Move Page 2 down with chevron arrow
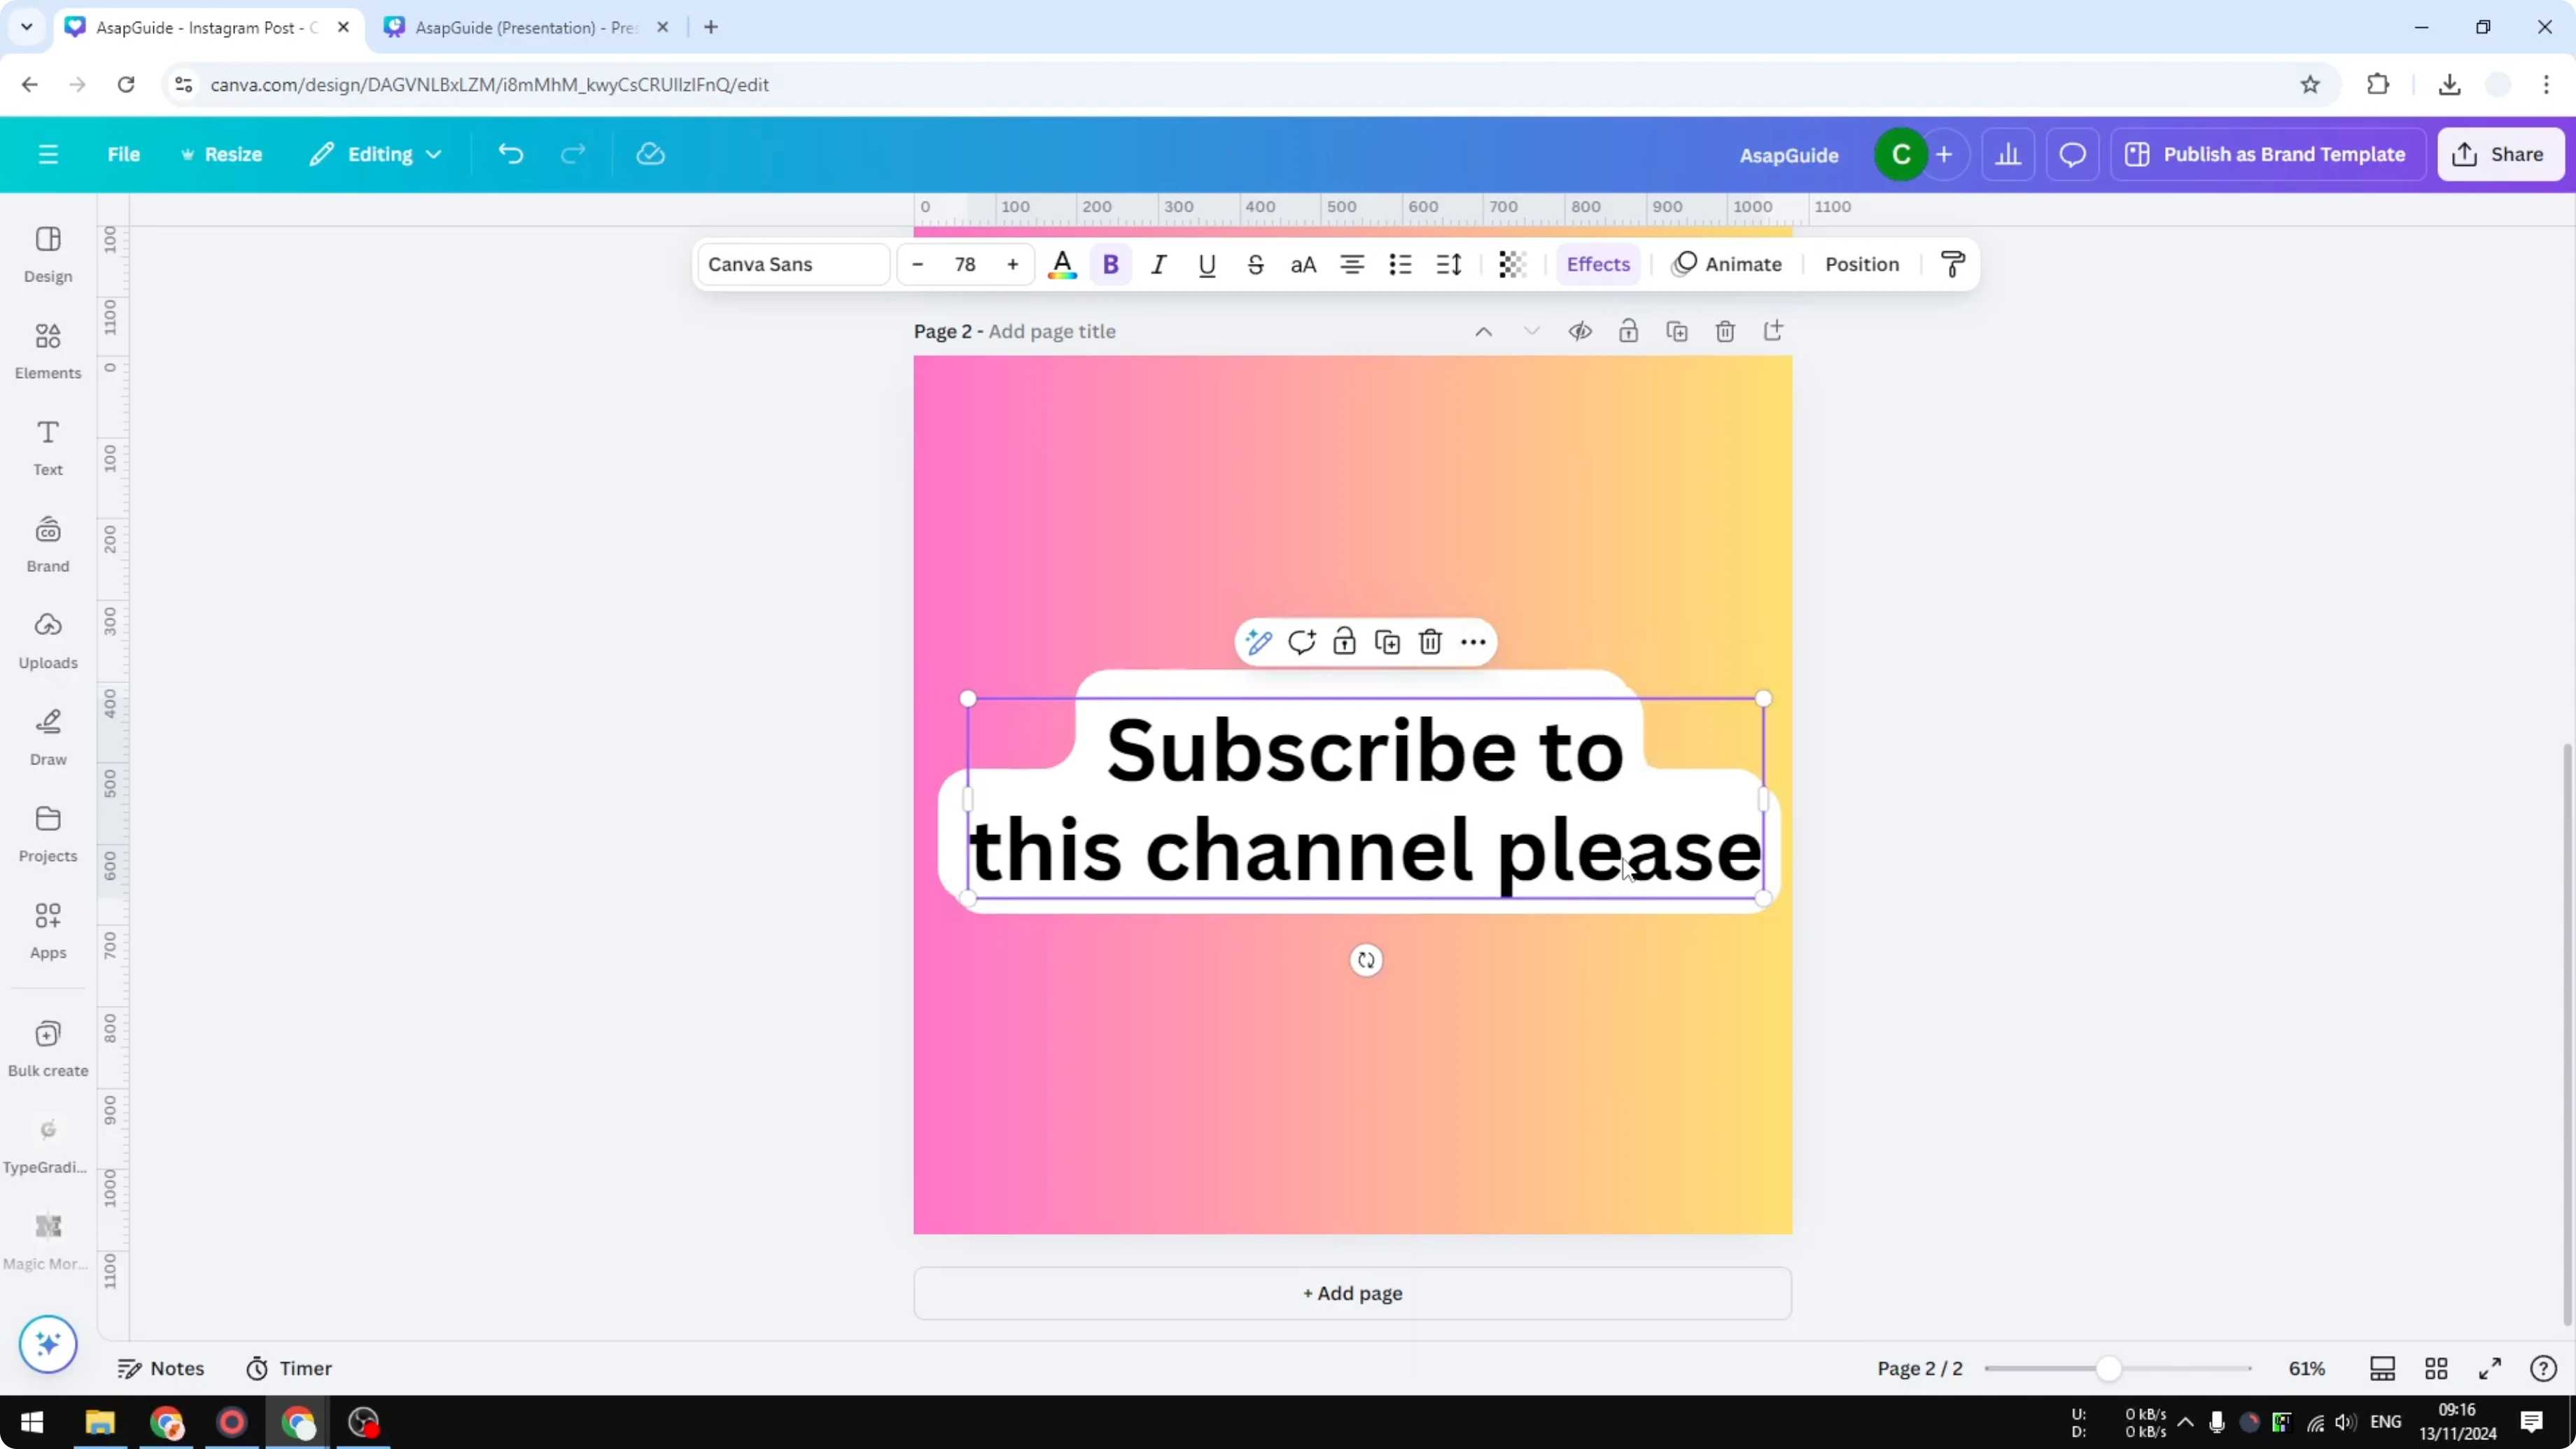The width and height of the screenshot is (2576, 1449). [1531, 330]
